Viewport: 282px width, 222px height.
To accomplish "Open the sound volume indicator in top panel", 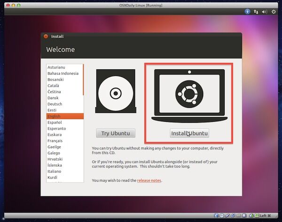I will tap(264, 12).
